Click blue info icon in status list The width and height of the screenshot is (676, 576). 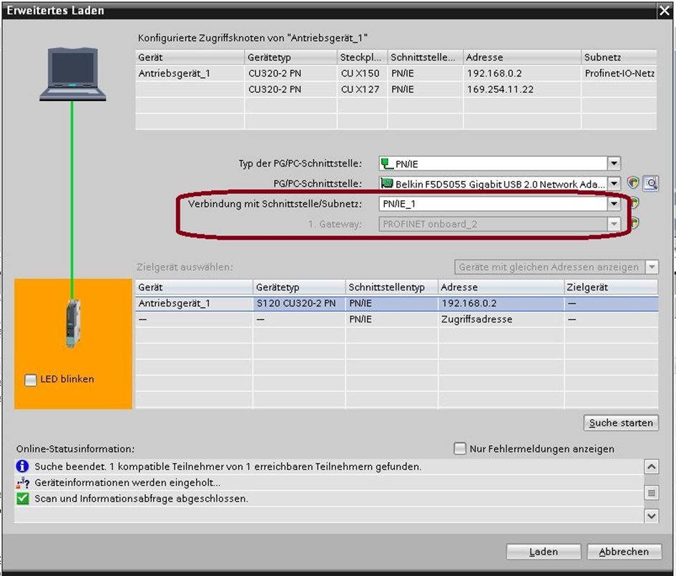tap(23, 467)
